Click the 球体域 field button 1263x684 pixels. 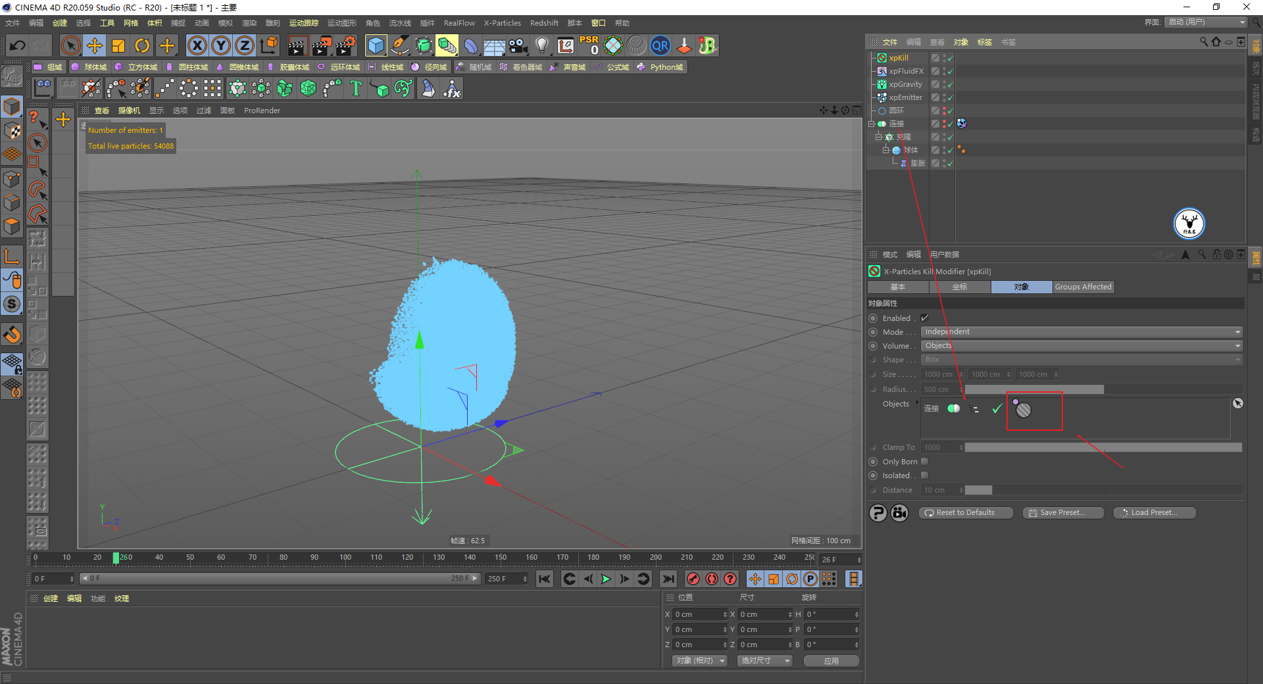tap(89, 67)
